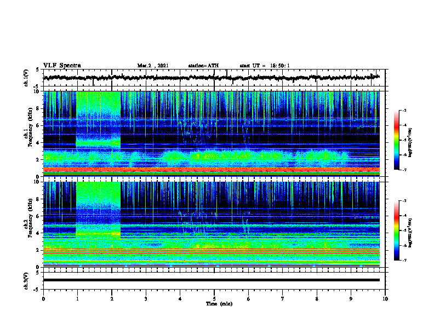
Task: Click the "ch.3(V)" axis label
Action: [x=26, y=281]
